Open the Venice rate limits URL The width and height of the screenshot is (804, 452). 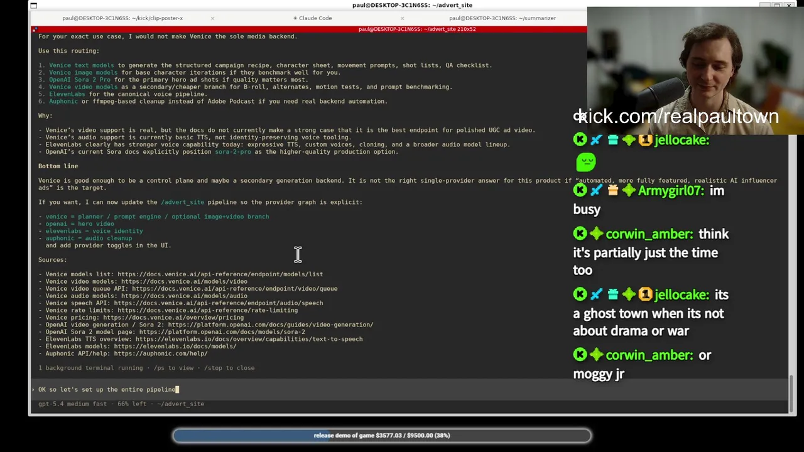(207, 310)
